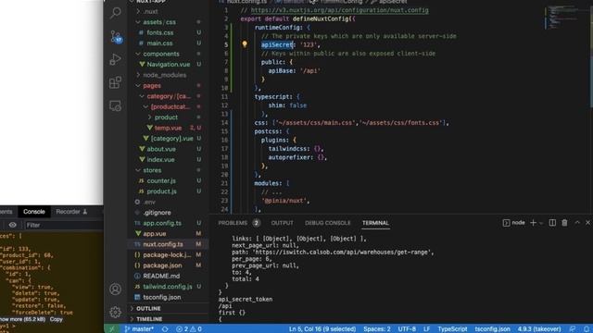Click tsconfig.json in status bar
Viewport: 593px width, 333px height.
[492, 329]
